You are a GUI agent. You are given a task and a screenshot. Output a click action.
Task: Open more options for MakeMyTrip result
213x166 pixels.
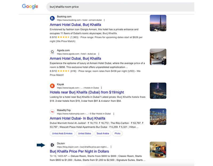click(x=114, y=114)
